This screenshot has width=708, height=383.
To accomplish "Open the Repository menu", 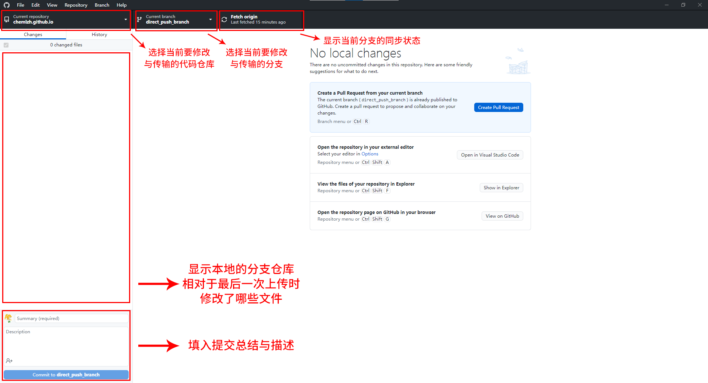I will pyautogui.click(x=76, y=5).
